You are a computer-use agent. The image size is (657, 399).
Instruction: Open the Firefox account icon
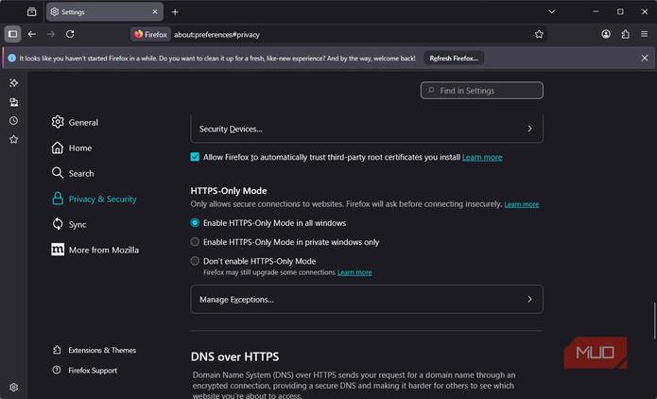(x=606, y=34)
